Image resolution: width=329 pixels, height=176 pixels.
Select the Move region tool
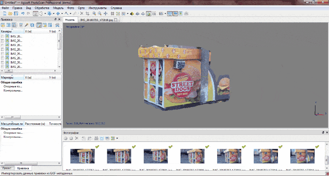(x=49, y=14)
